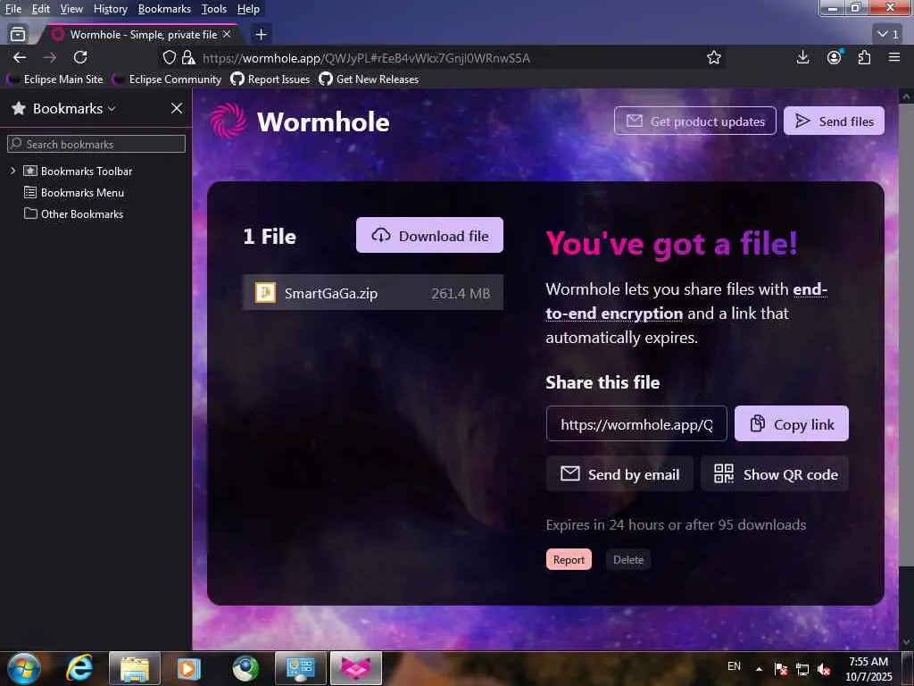The height and width of the screenshot is (686, 914).
Task: Click the Download file button
Action: pos(429,235)
